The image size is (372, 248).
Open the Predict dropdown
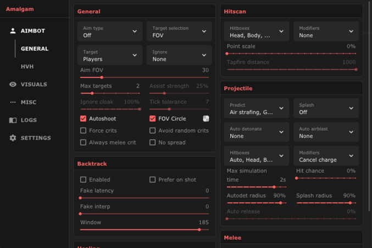(x=257, y=108)
